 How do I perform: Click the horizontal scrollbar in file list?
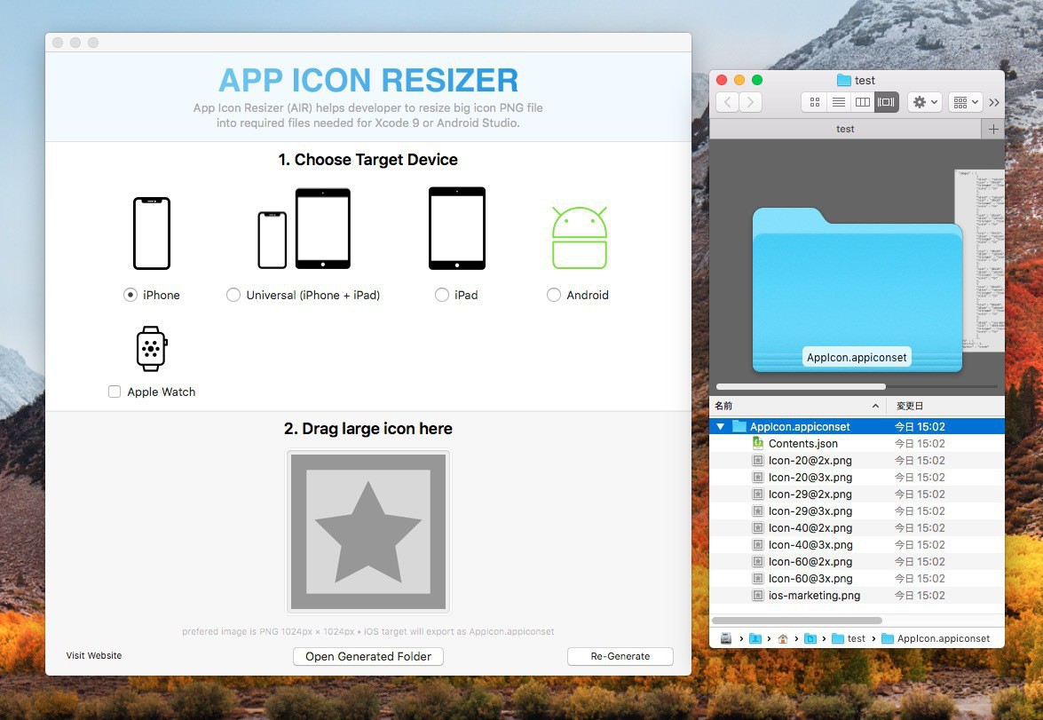[x=797, y=621]
